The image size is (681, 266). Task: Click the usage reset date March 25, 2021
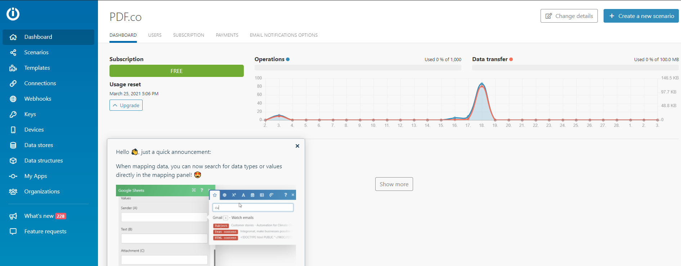tap(134, 94)
